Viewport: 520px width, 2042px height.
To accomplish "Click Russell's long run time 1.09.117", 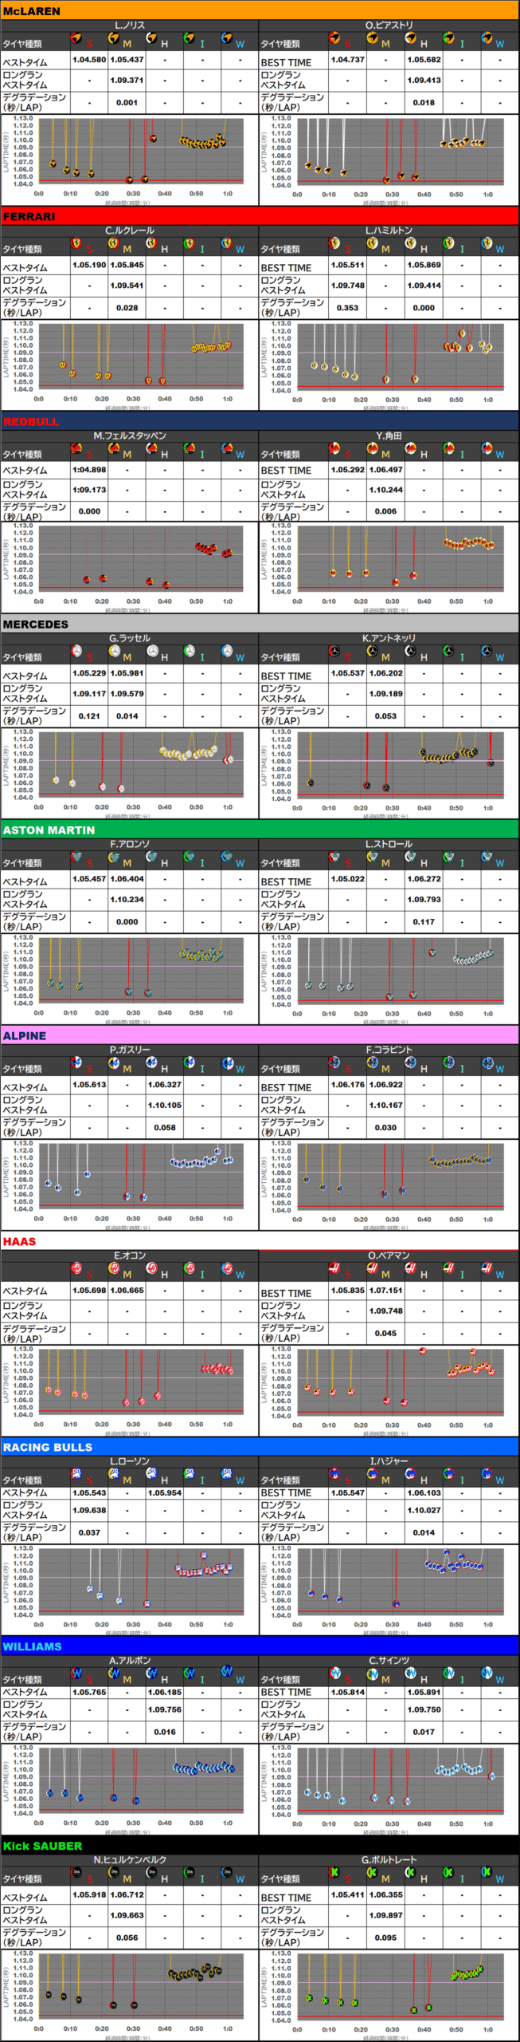I will (x=89, y=693).
